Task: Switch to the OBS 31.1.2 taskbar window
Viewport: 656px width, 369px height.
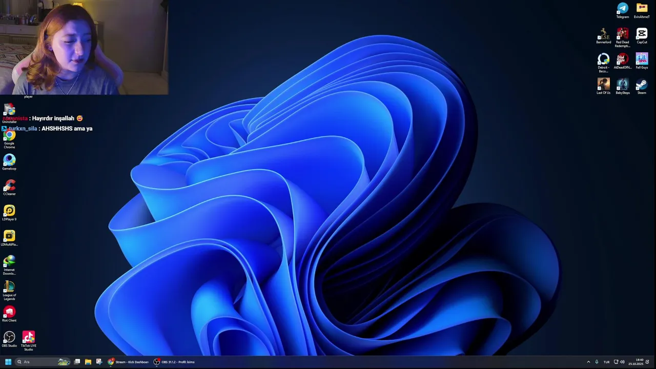Action: coord(175,362)
